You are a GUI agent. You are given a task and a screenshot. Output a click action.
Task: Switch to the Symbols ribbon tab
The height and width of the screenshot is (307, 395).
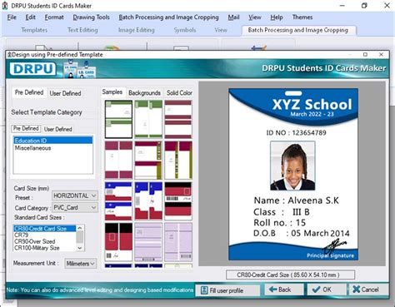point(185,30)
